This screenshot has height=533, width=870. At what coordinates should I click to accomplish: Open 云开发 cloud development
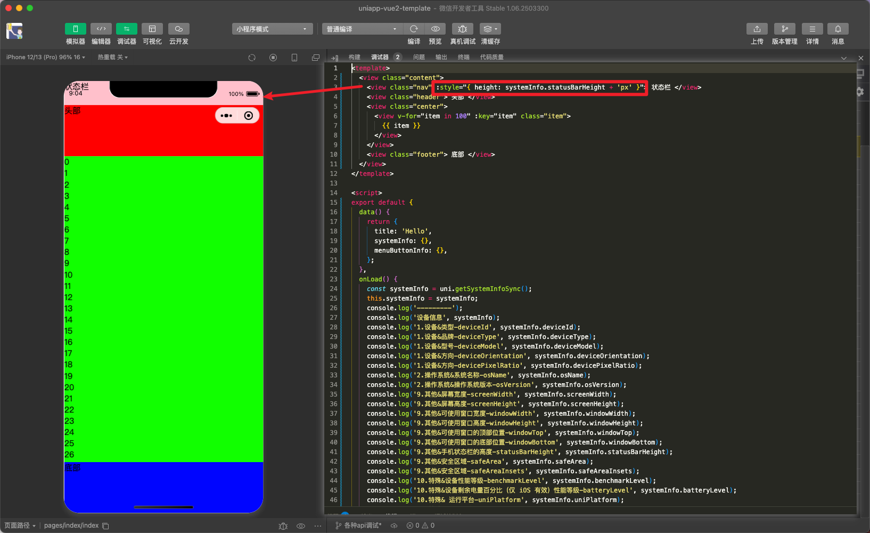click(x=179, y=29)
